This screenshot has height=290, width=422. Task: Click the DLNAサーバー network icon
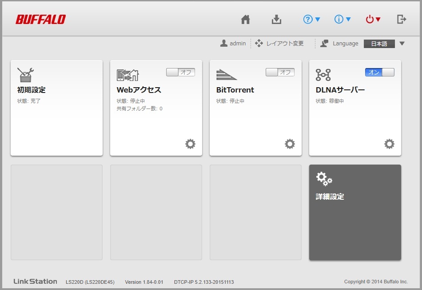323,74
